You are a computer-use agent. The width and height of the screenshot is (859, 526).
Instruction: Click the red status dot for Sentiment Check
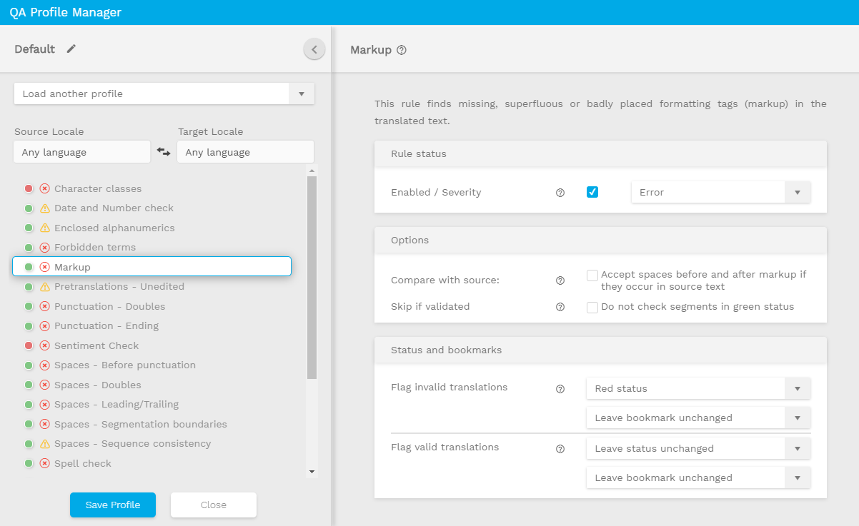pos(29,345)
